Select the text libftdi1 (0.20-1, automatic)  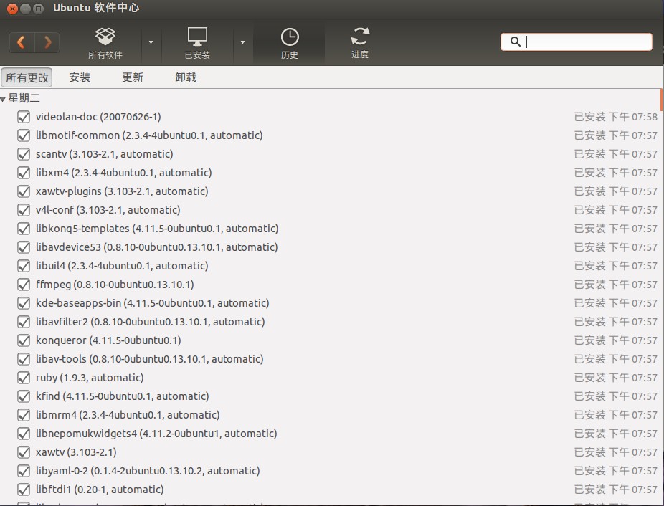100,490
